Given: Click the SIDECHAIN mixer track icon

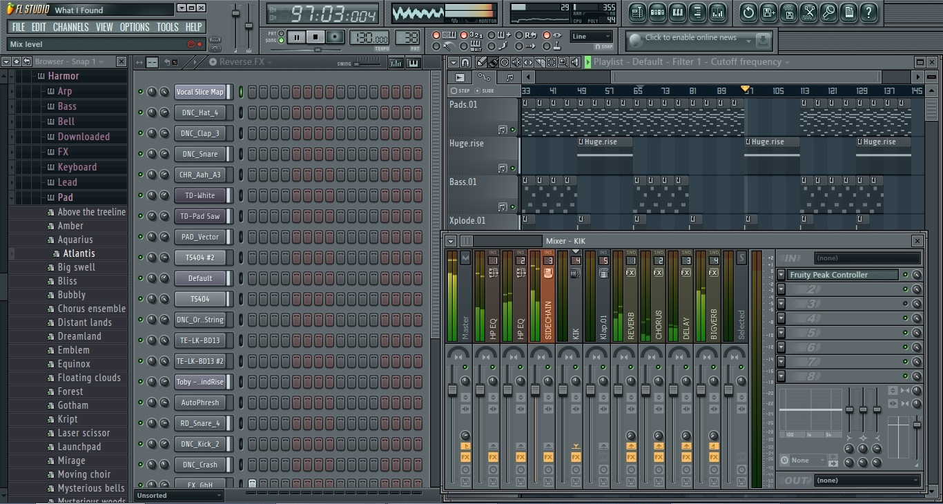Looking at the screenshot, I should point(548,273).
